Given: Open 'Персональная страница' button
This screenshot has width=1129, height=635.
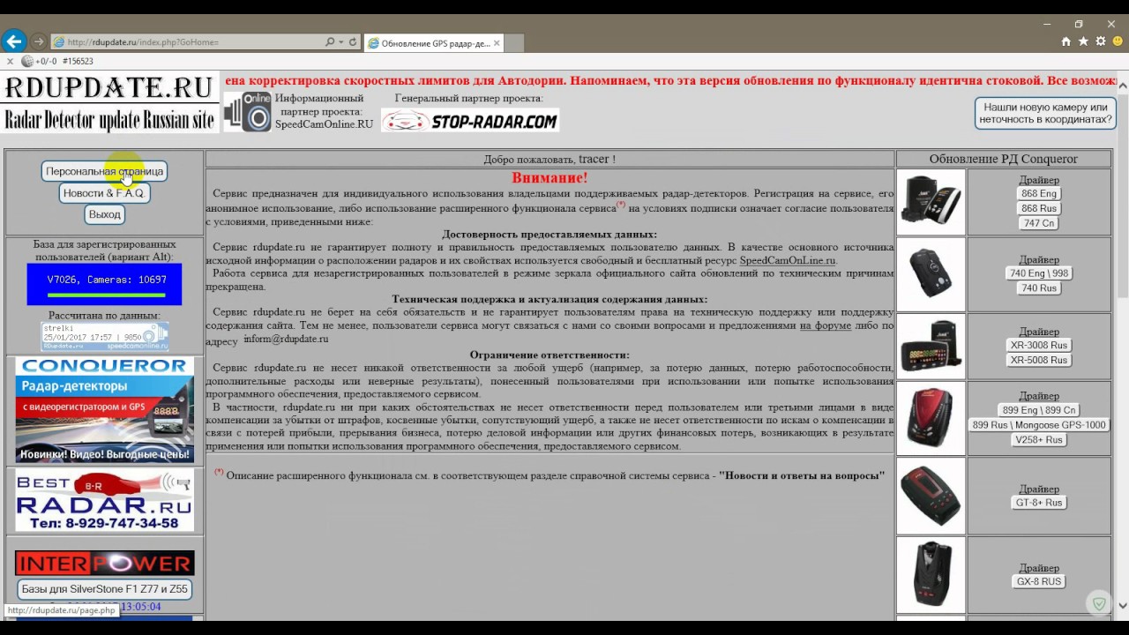Looking at the screenshot, I should [104, 171].
